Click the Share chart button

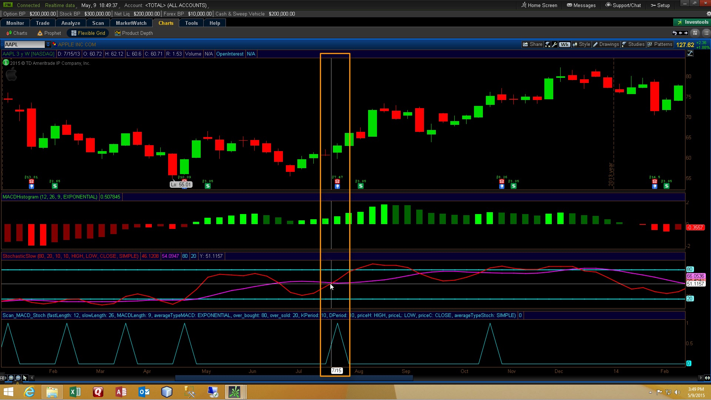[x=532, y=44]
